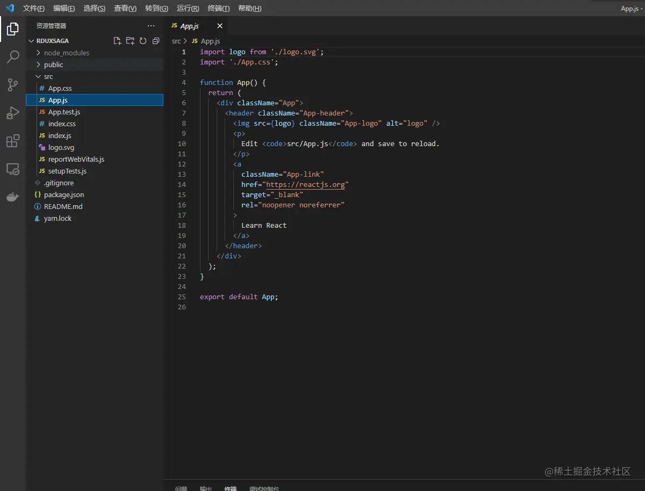This screenshot has height=491, width=645.
Task: Open the 选择(S) menu
Action: [x=95, y=8]
